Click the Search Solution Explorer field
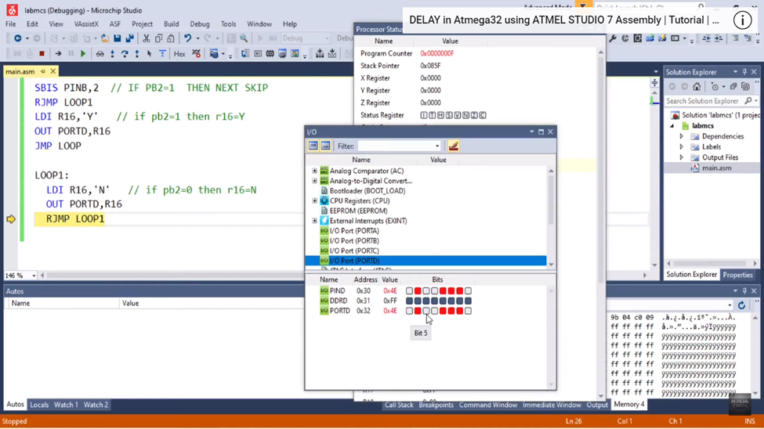Viewport: 764px width, 429px height. [x=702, y=101]
